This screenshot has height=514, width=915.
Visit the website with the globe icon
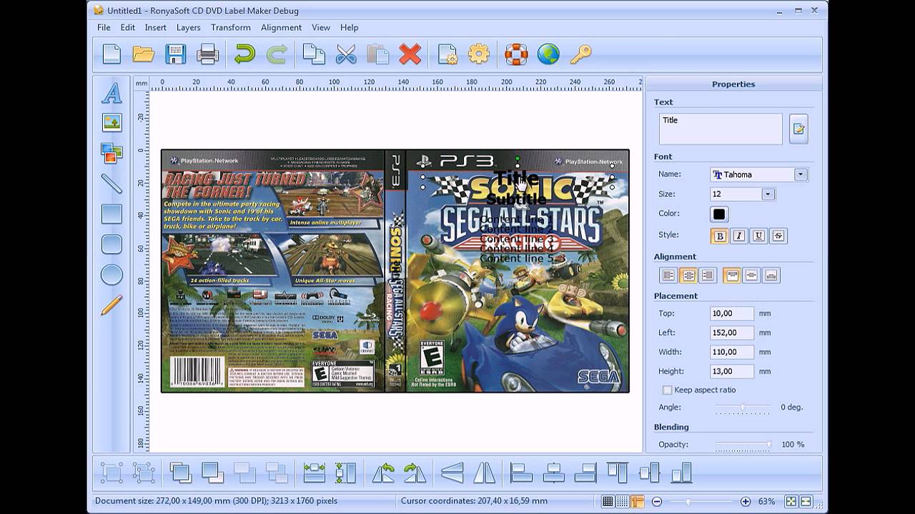[x=548, y=54]
